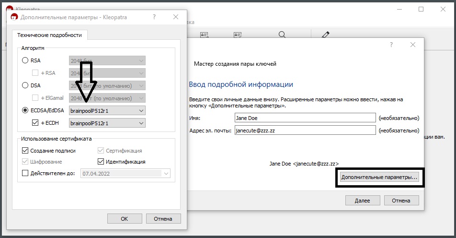Viewport: 456px width, 238px height.
Task: Close the key pair wizard dialog
Action: coord(413,45)
